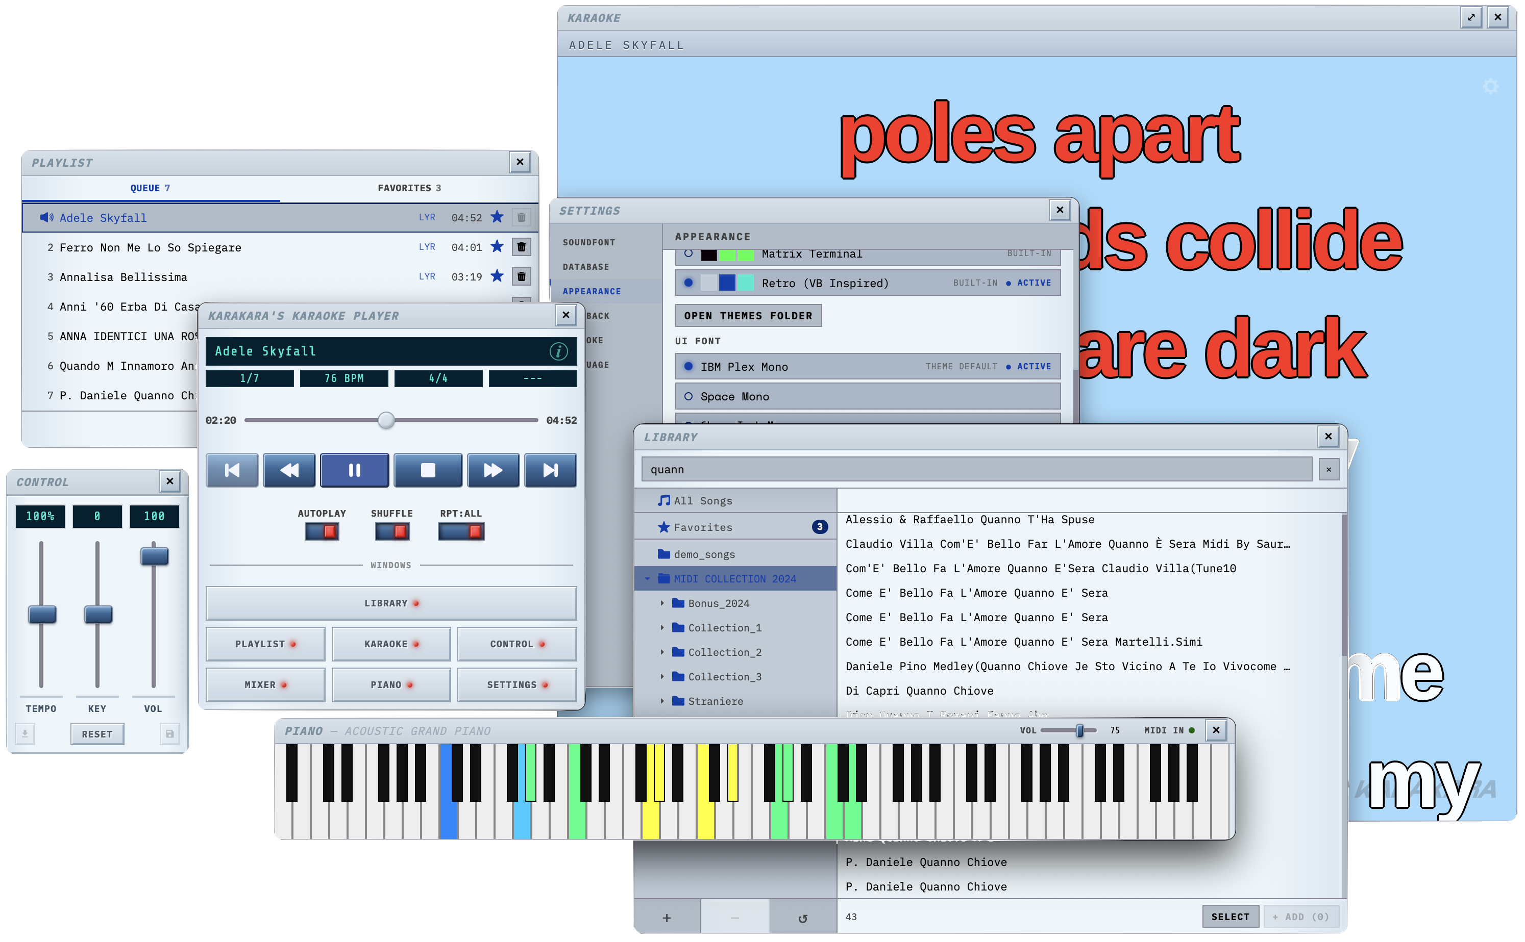The image size is (1525, 942).
Task: Expand the Collection_3 folder
Action: point(662,676)
